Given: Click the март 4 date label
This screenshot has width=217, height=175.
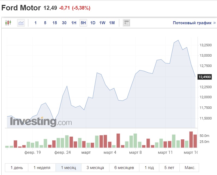Looking at the screenshot, I should coord(110,152).
